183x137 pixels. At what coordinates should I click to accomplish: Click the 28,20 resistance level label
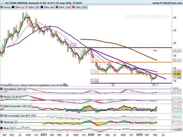tap(72, 46)
